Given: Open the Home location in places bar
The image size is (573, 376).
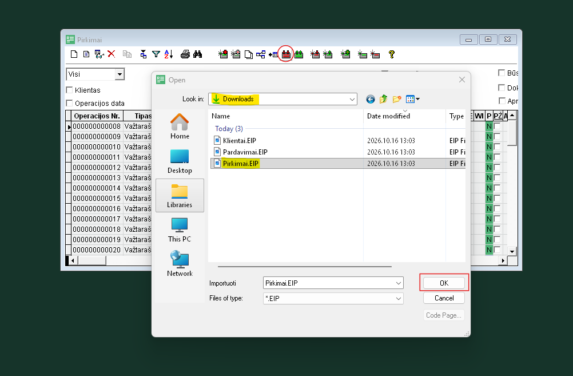Looking at the screenshot, I should click(x=180, y=126).
